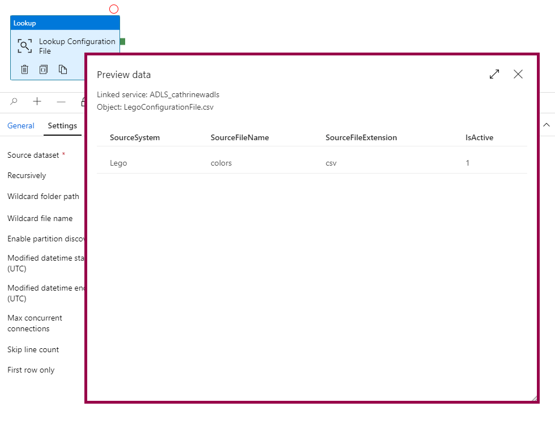Click the red circle above the Lookup activity

[114, 9]
